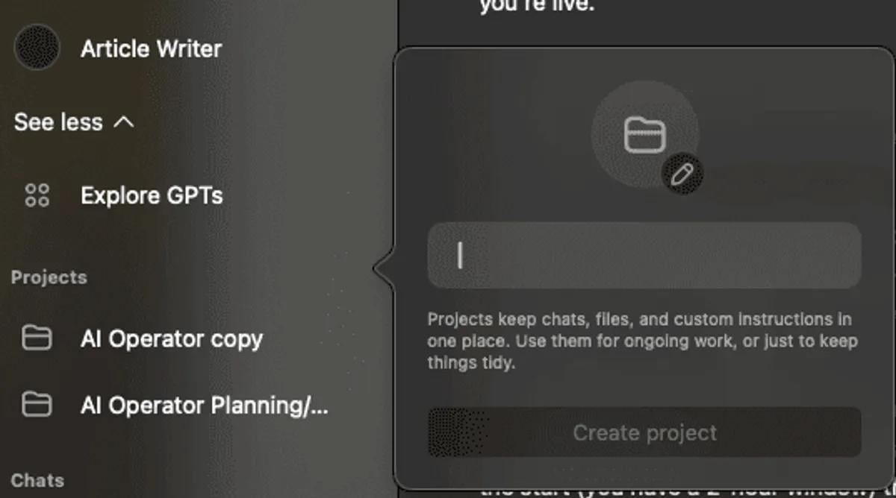Open the AI Operator Planning project
Image resolution: width=896 pixels, height=498 pixels.
(x=205, y=406)
